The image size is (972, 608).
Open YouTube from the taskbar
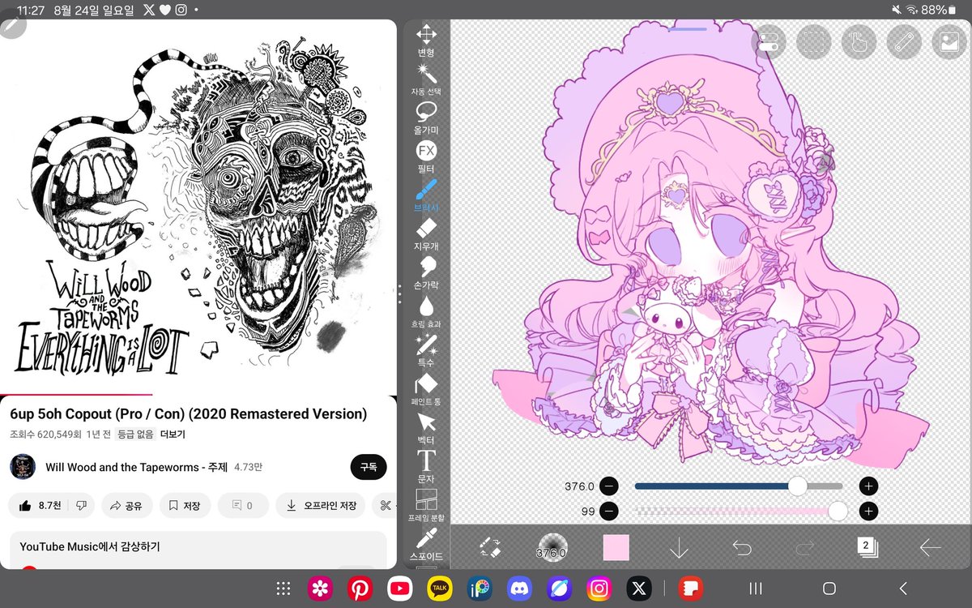point(400,589)
